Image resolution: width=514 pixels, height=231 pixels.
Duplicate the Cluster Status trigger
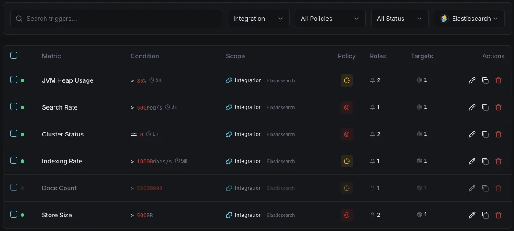click(x=485, y=134)
